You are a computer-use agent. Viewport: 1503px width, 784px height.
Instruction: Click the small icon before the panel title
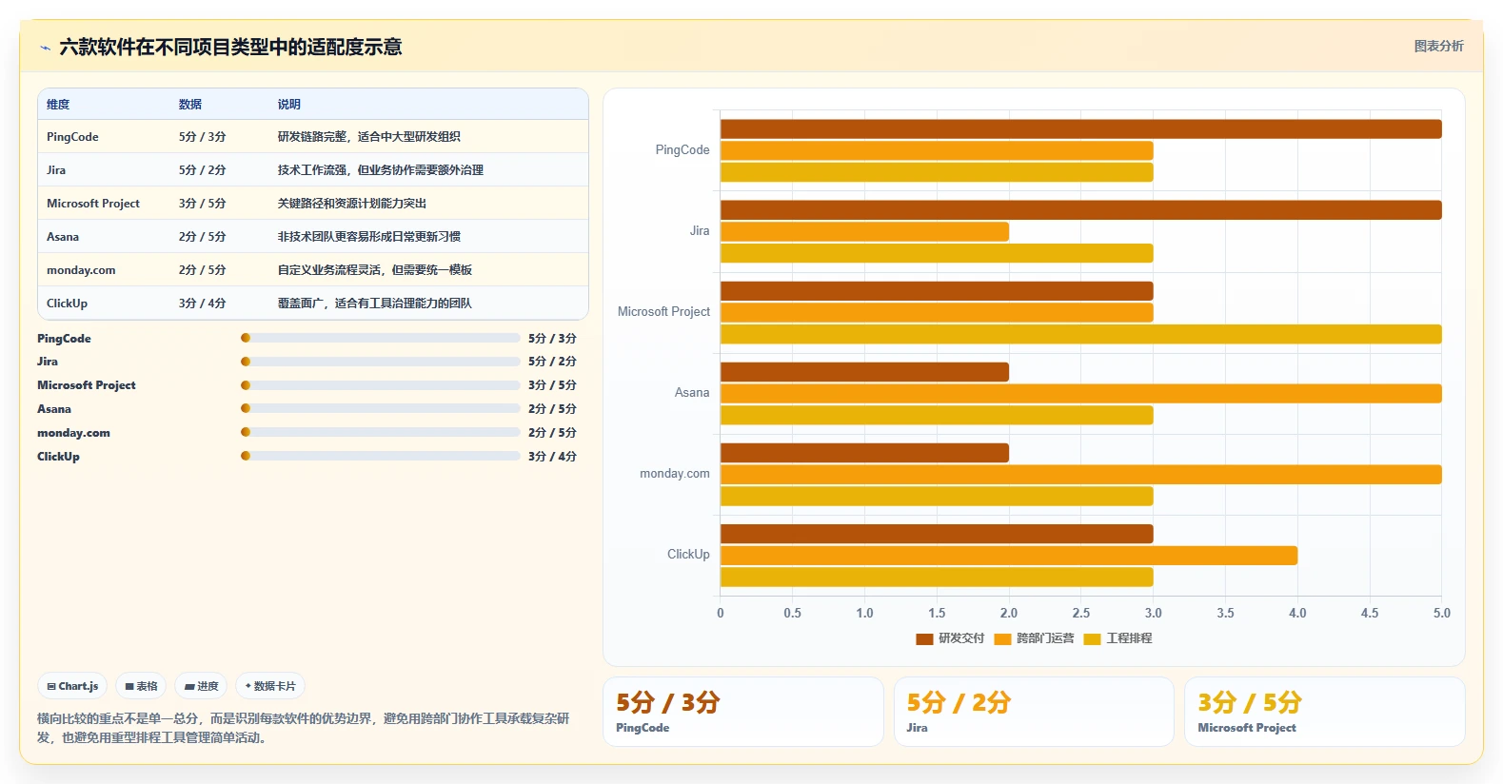coord(45,48)
